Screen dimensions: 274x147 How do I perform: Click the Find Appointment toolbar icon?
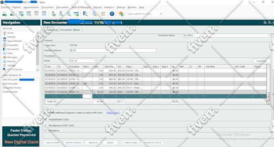point(29,14)
